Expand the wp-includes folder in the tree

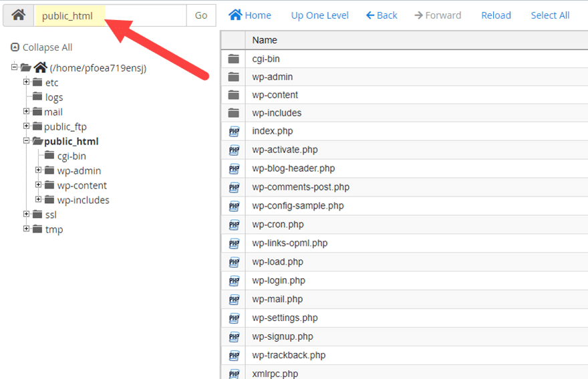pos(38,199)
